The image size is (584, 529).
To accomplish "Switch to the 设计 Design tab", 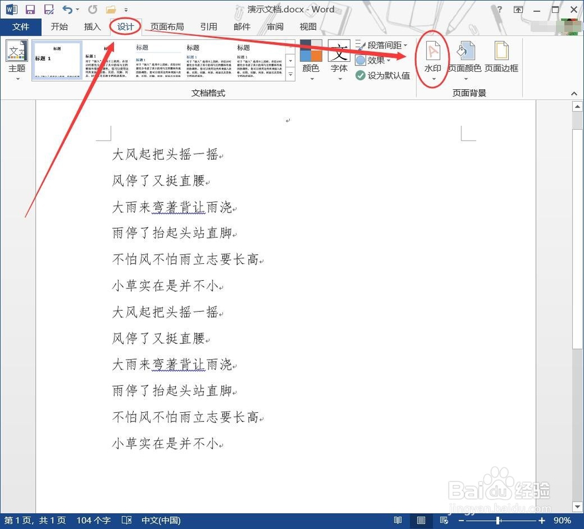I will pyautogui.click(x=126, y=26).
